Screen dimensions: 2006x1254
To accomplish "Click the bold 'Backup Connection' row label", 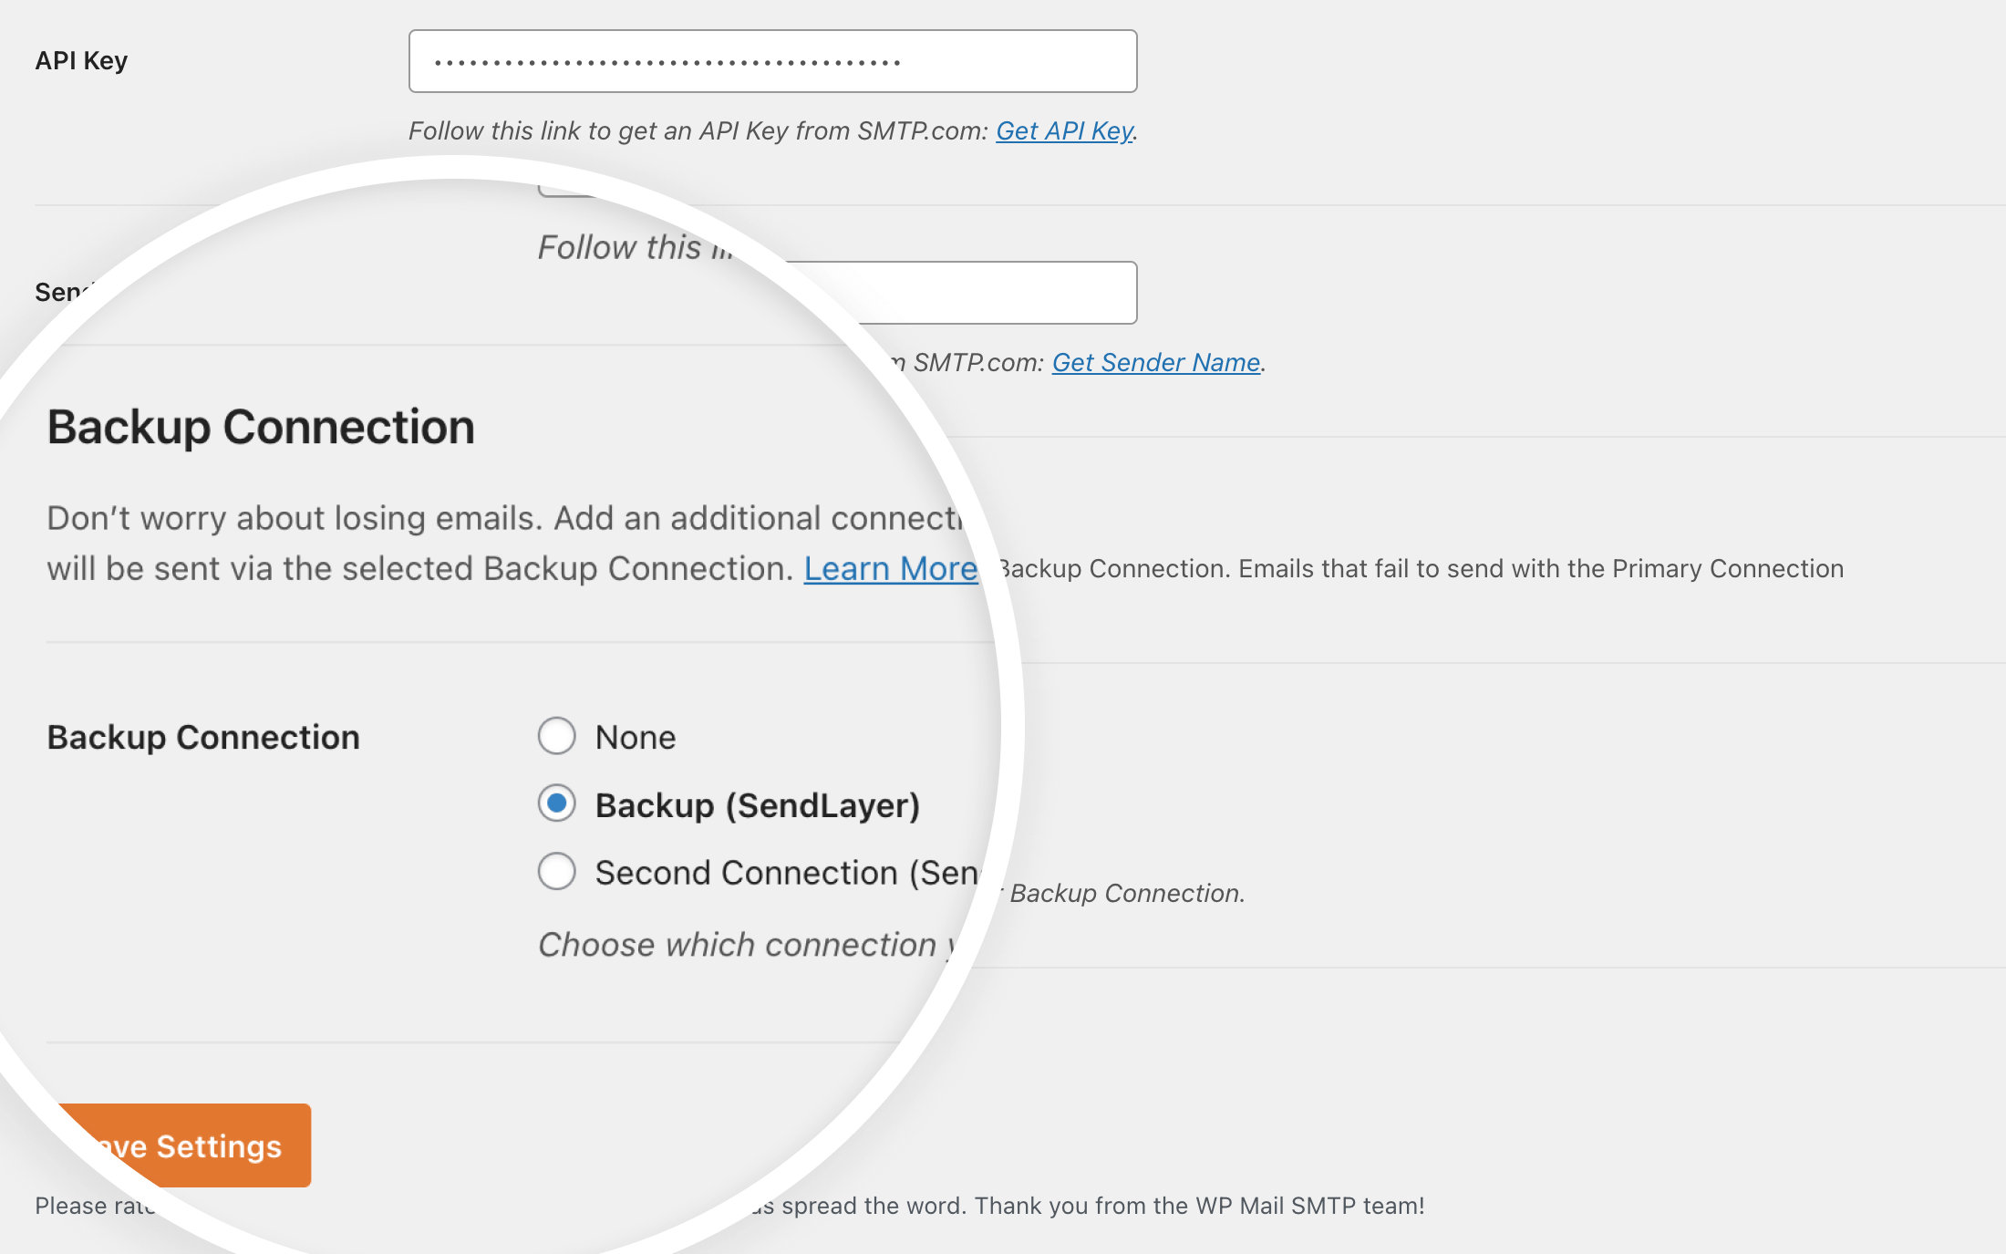I will (x=203, y=737).
